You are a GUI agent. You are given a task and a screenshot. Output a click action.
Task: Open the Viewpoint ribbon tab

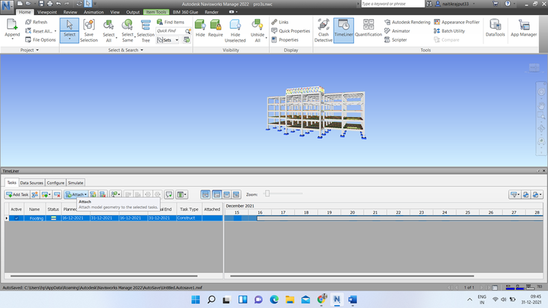point(47,12)
